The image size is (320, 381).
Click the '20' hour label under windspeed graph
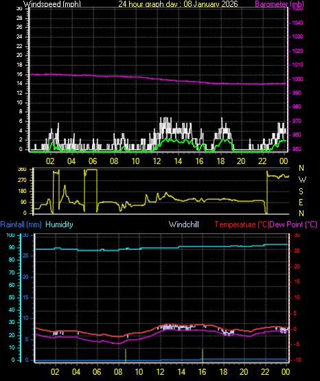click(241, 161)
